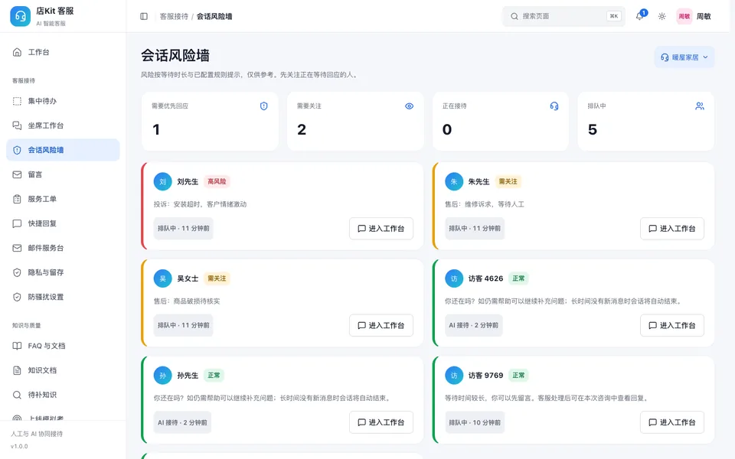Click 访客 9769 avatar circle

point(454,376)
